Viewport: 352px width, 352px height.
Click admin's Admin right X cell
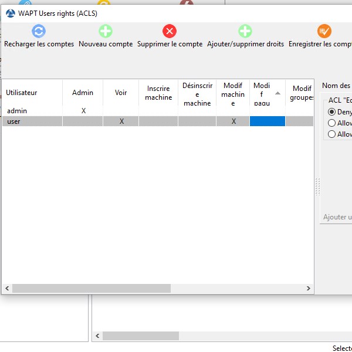coord(83,111)
